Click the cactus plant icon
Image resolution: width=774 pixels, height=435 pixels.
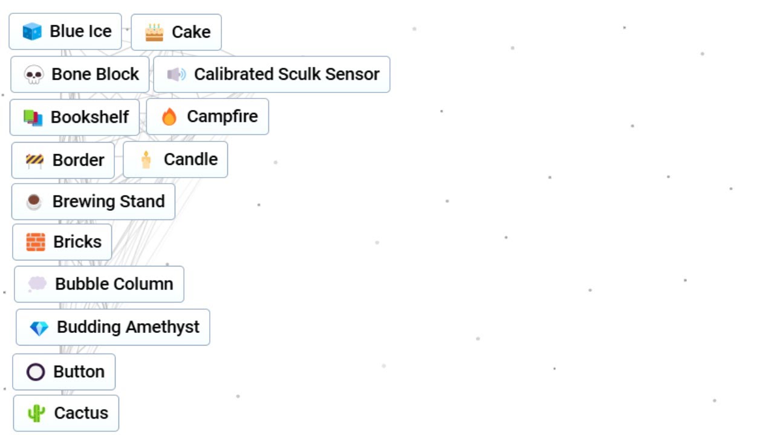36,413
